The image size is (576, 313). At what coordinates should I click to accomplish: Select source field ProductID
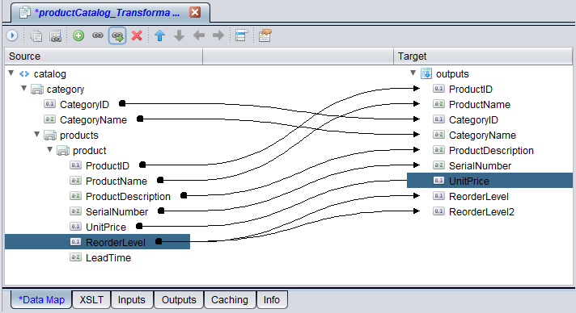(108, 166)
